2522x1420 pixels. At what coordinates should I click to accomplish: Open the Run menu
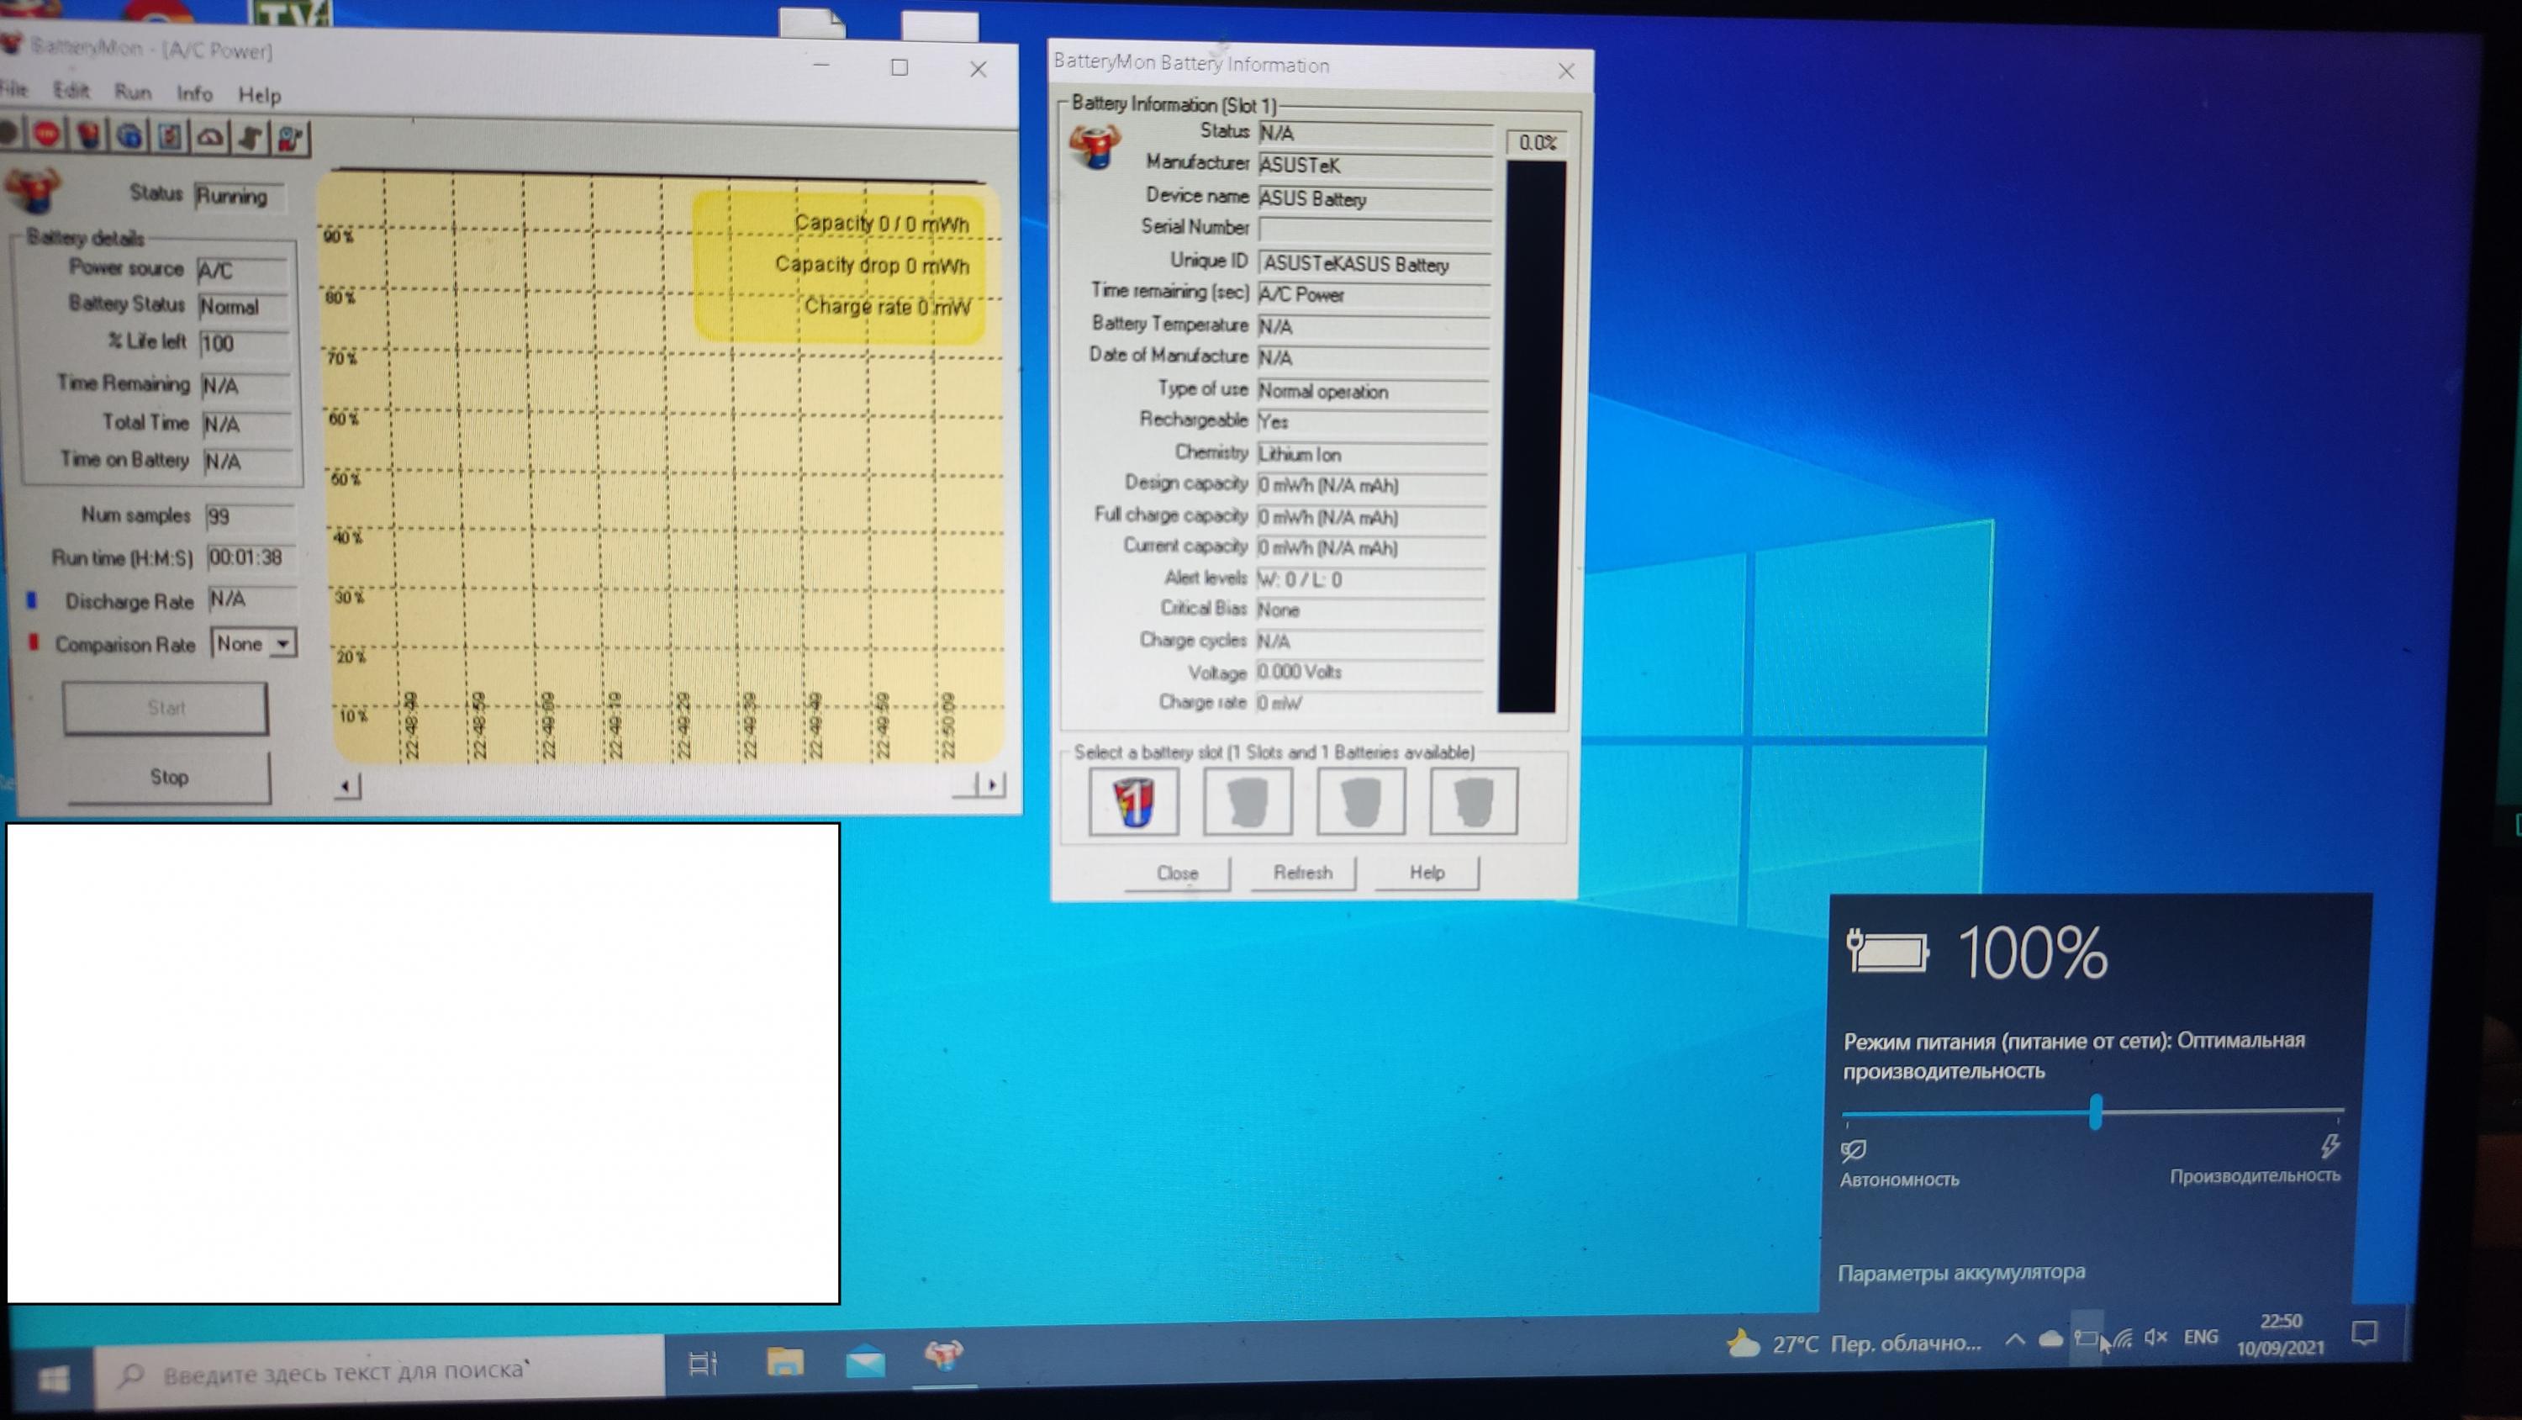click(132, 92)
